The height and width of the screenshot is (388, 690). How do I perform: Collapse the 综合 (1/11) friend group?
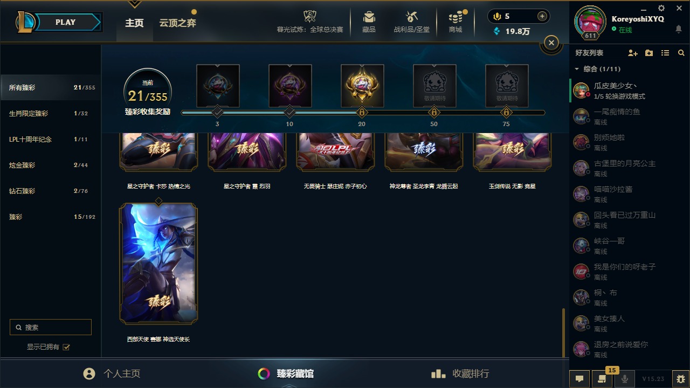coord(577,69)
